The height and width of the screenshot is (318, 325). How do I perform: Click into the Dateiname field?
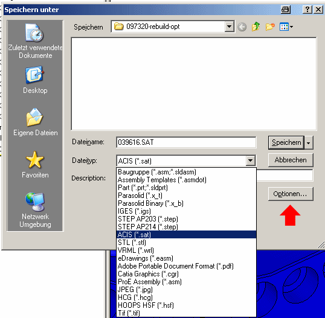click(x=186, y=142)
